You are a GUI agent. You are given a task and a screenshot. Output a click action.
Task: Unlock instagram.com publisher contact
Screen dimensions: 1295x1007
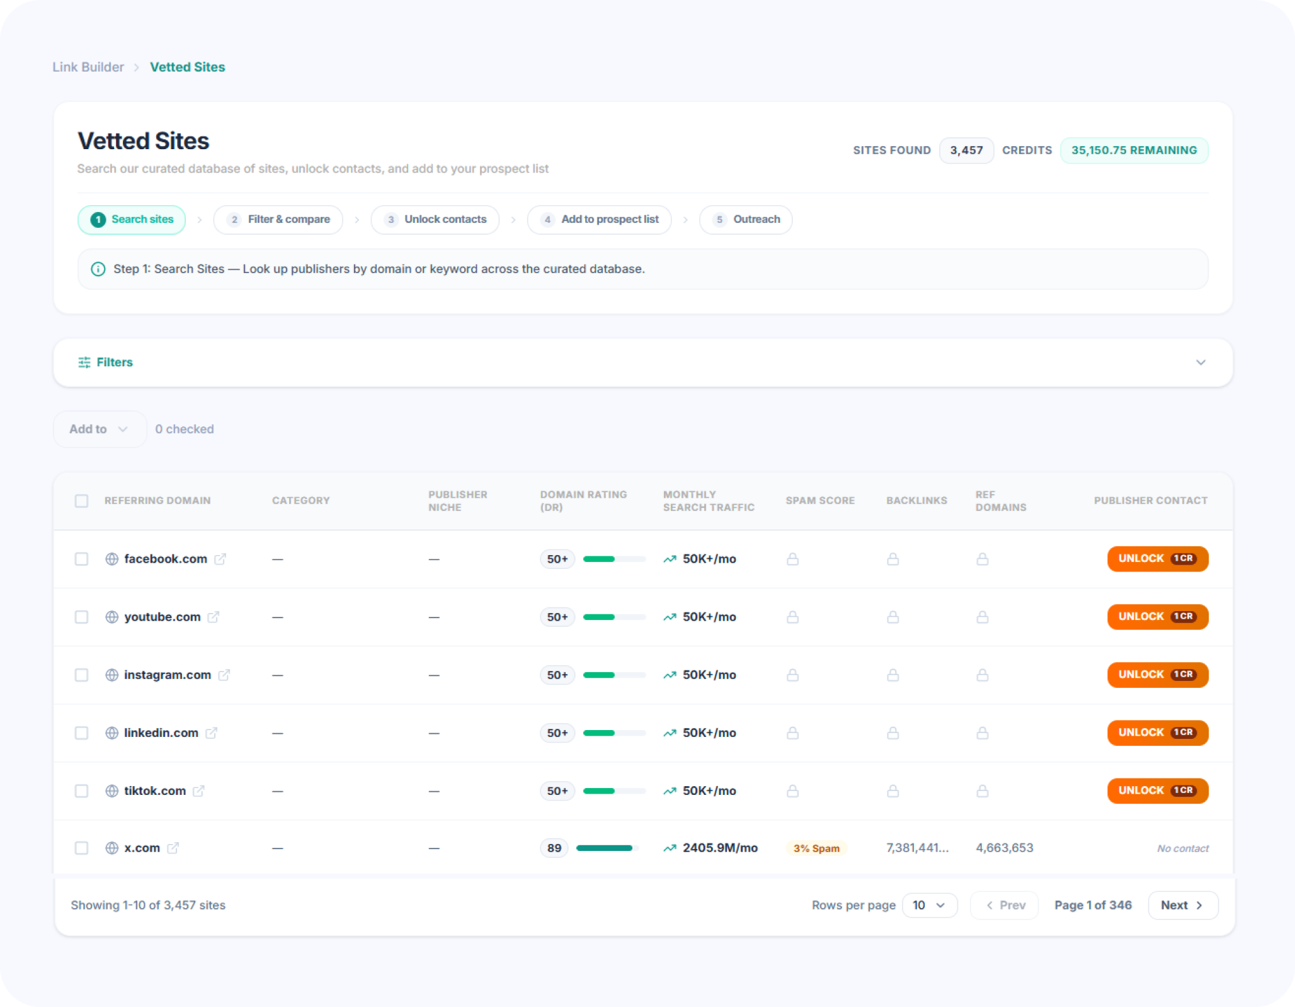point(1158,675)
